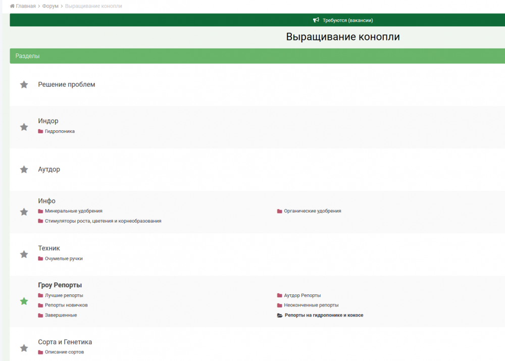Viewport: 505px width, 361px height.
Task: Click the home icon in the breadcrumb
Action: 12,6
